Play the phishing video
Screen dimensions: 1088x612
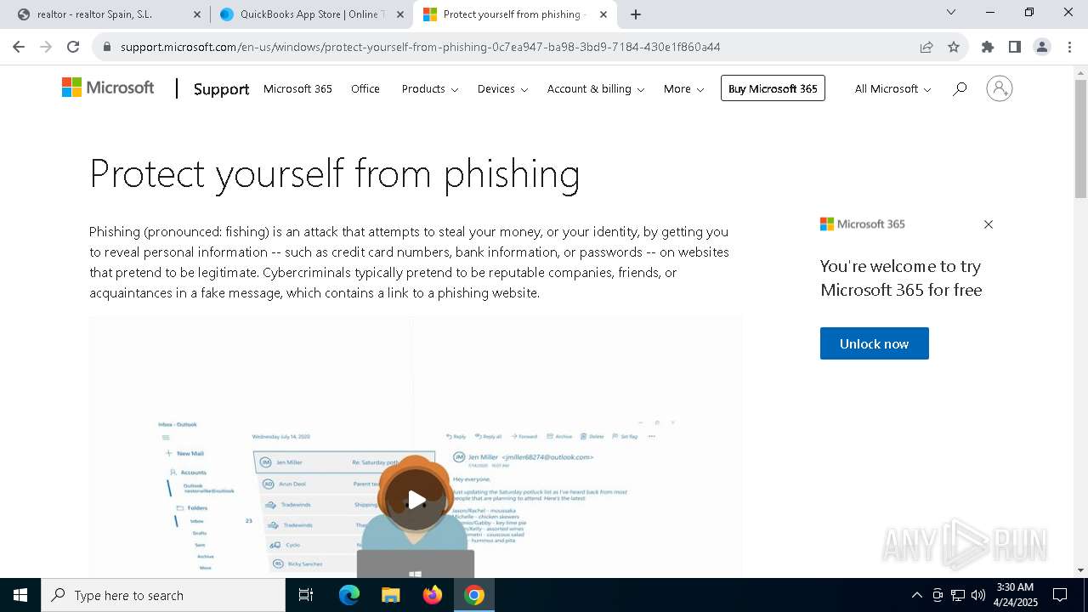point(416,500)
